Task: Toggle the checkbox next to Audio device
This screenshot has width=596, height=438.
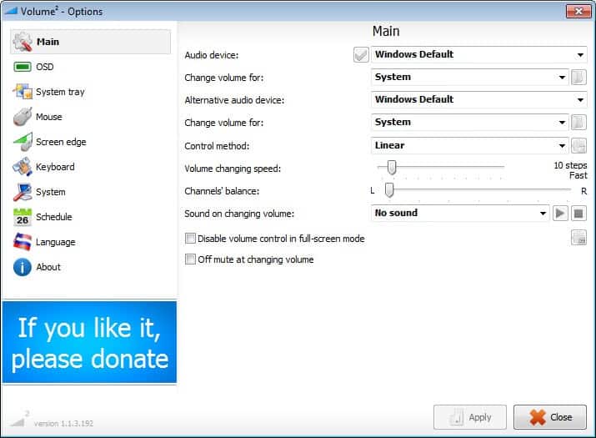Action: coord(361,54)
